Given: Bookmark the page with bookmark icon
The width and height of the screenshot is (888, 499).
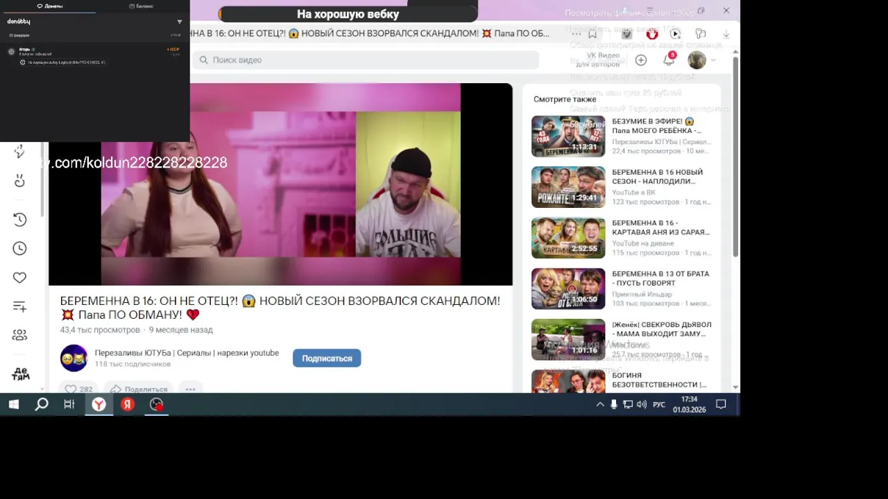Looking at the screenshot, I should pyautogui.click(x=592, y=33).
